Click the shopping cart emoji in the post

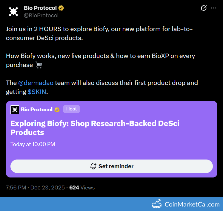[x=39, y=65]
